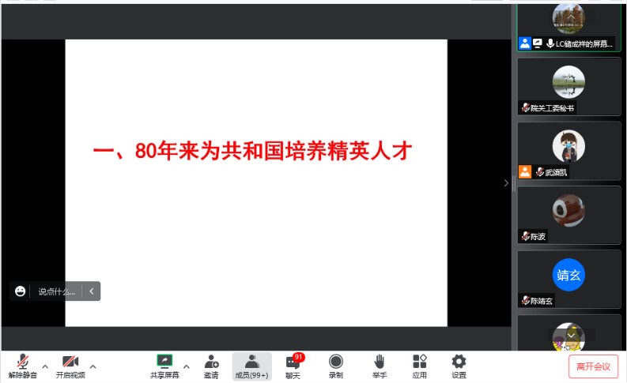Viewport: 627px width, 383px height.
Task: Type in the 说点什么... message field
Action: click(x=57, y=291)
